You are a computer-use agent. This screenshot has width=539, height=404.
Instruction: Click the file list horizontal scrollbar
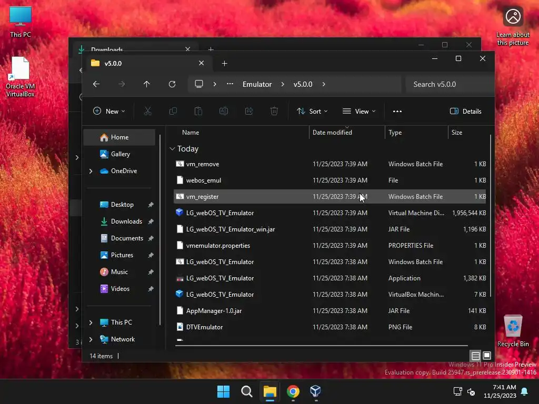[322, 345]
